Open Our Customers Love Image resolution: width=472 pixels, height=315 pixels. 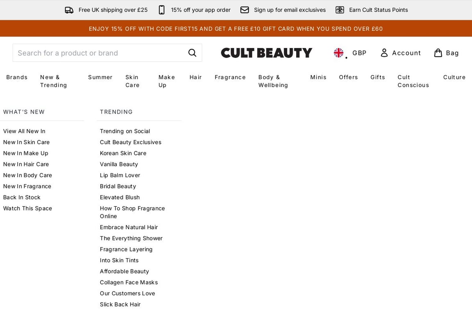tap(128, 293)
